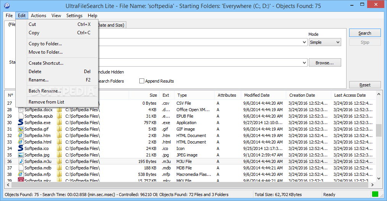Sort by the Attributes column header
The height and width of the screenshot is (201, 387).
tap(227, 95)
